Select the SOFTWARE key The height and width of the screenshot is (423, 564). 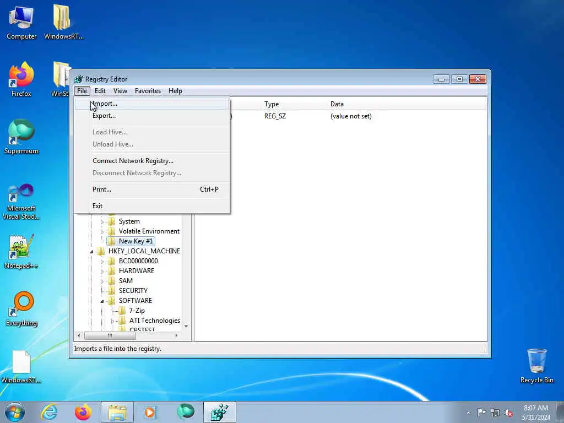tap(135, 301)
